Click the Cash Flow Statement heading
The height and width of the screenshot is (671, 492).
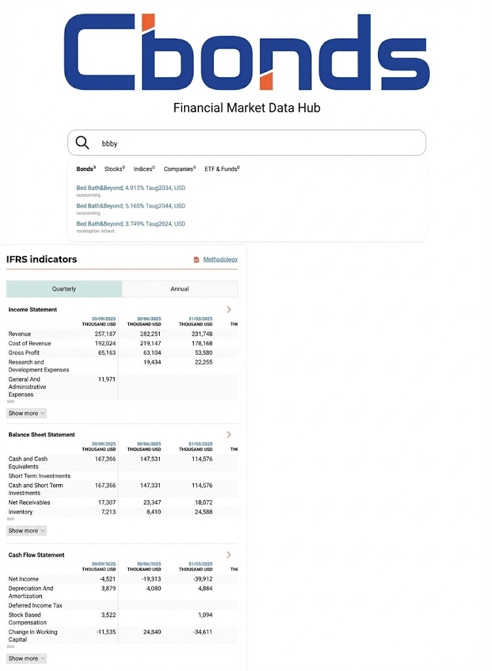pos(37,555)
